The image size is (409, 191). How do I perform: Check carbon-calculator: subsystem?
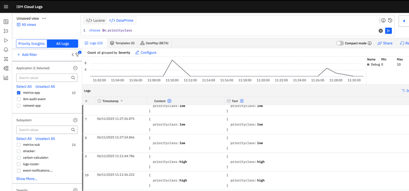coord(18,157)
